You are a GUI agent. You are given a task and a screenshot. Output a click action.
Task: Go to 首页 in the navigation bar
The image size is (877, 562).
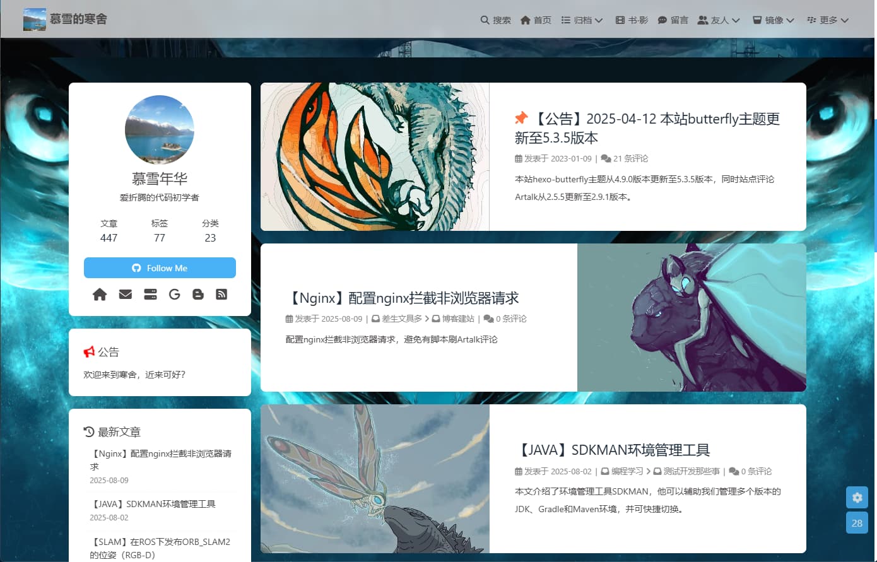click(x=536, y=20)
